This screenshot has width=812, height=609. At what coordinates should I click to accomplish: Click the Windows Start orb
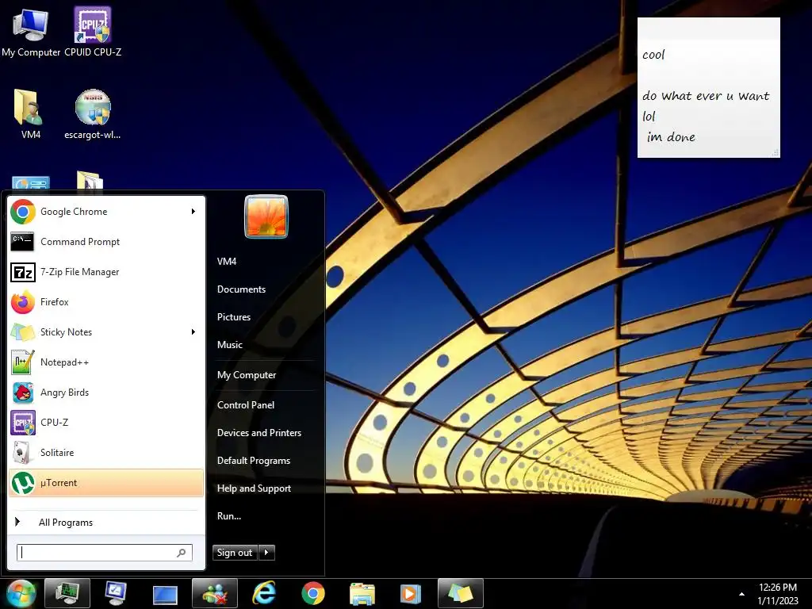pyautogui.click(x=21, y=593)
